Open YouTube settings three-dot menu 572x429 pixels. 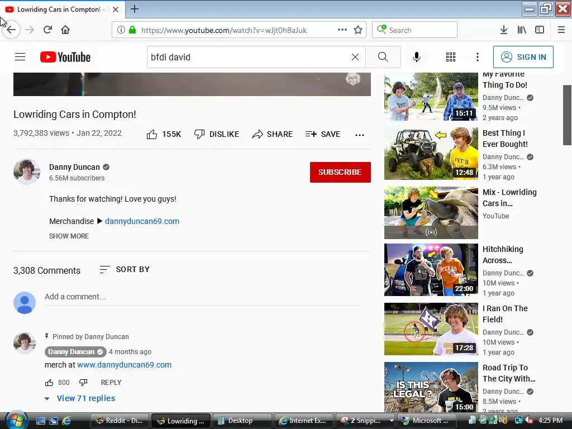pyautogui.click(x=478, y=57)
